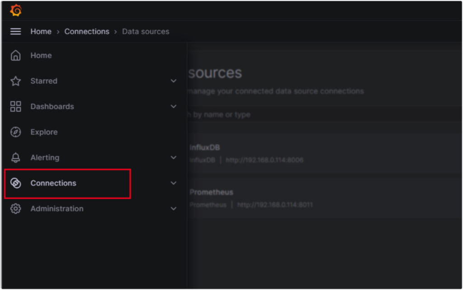Click the Alerting bell icon
463x290 pixels.
[16, 158]
